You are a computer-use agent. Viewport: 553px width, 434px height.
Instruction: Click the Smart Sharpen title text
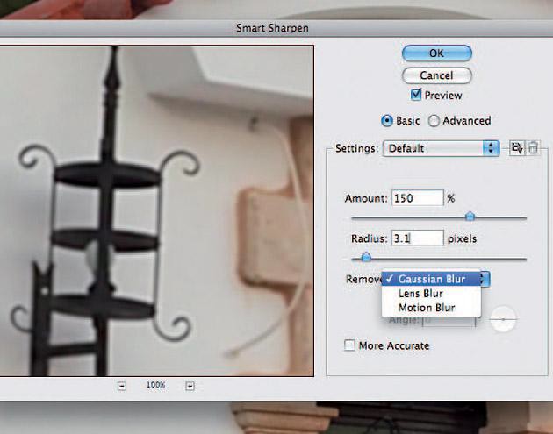tap(272, 28)
